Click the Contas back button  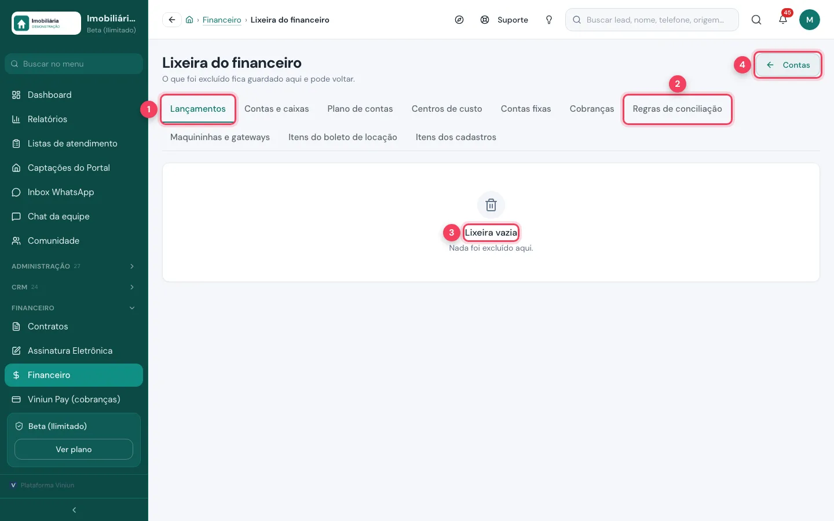[788, 65]
